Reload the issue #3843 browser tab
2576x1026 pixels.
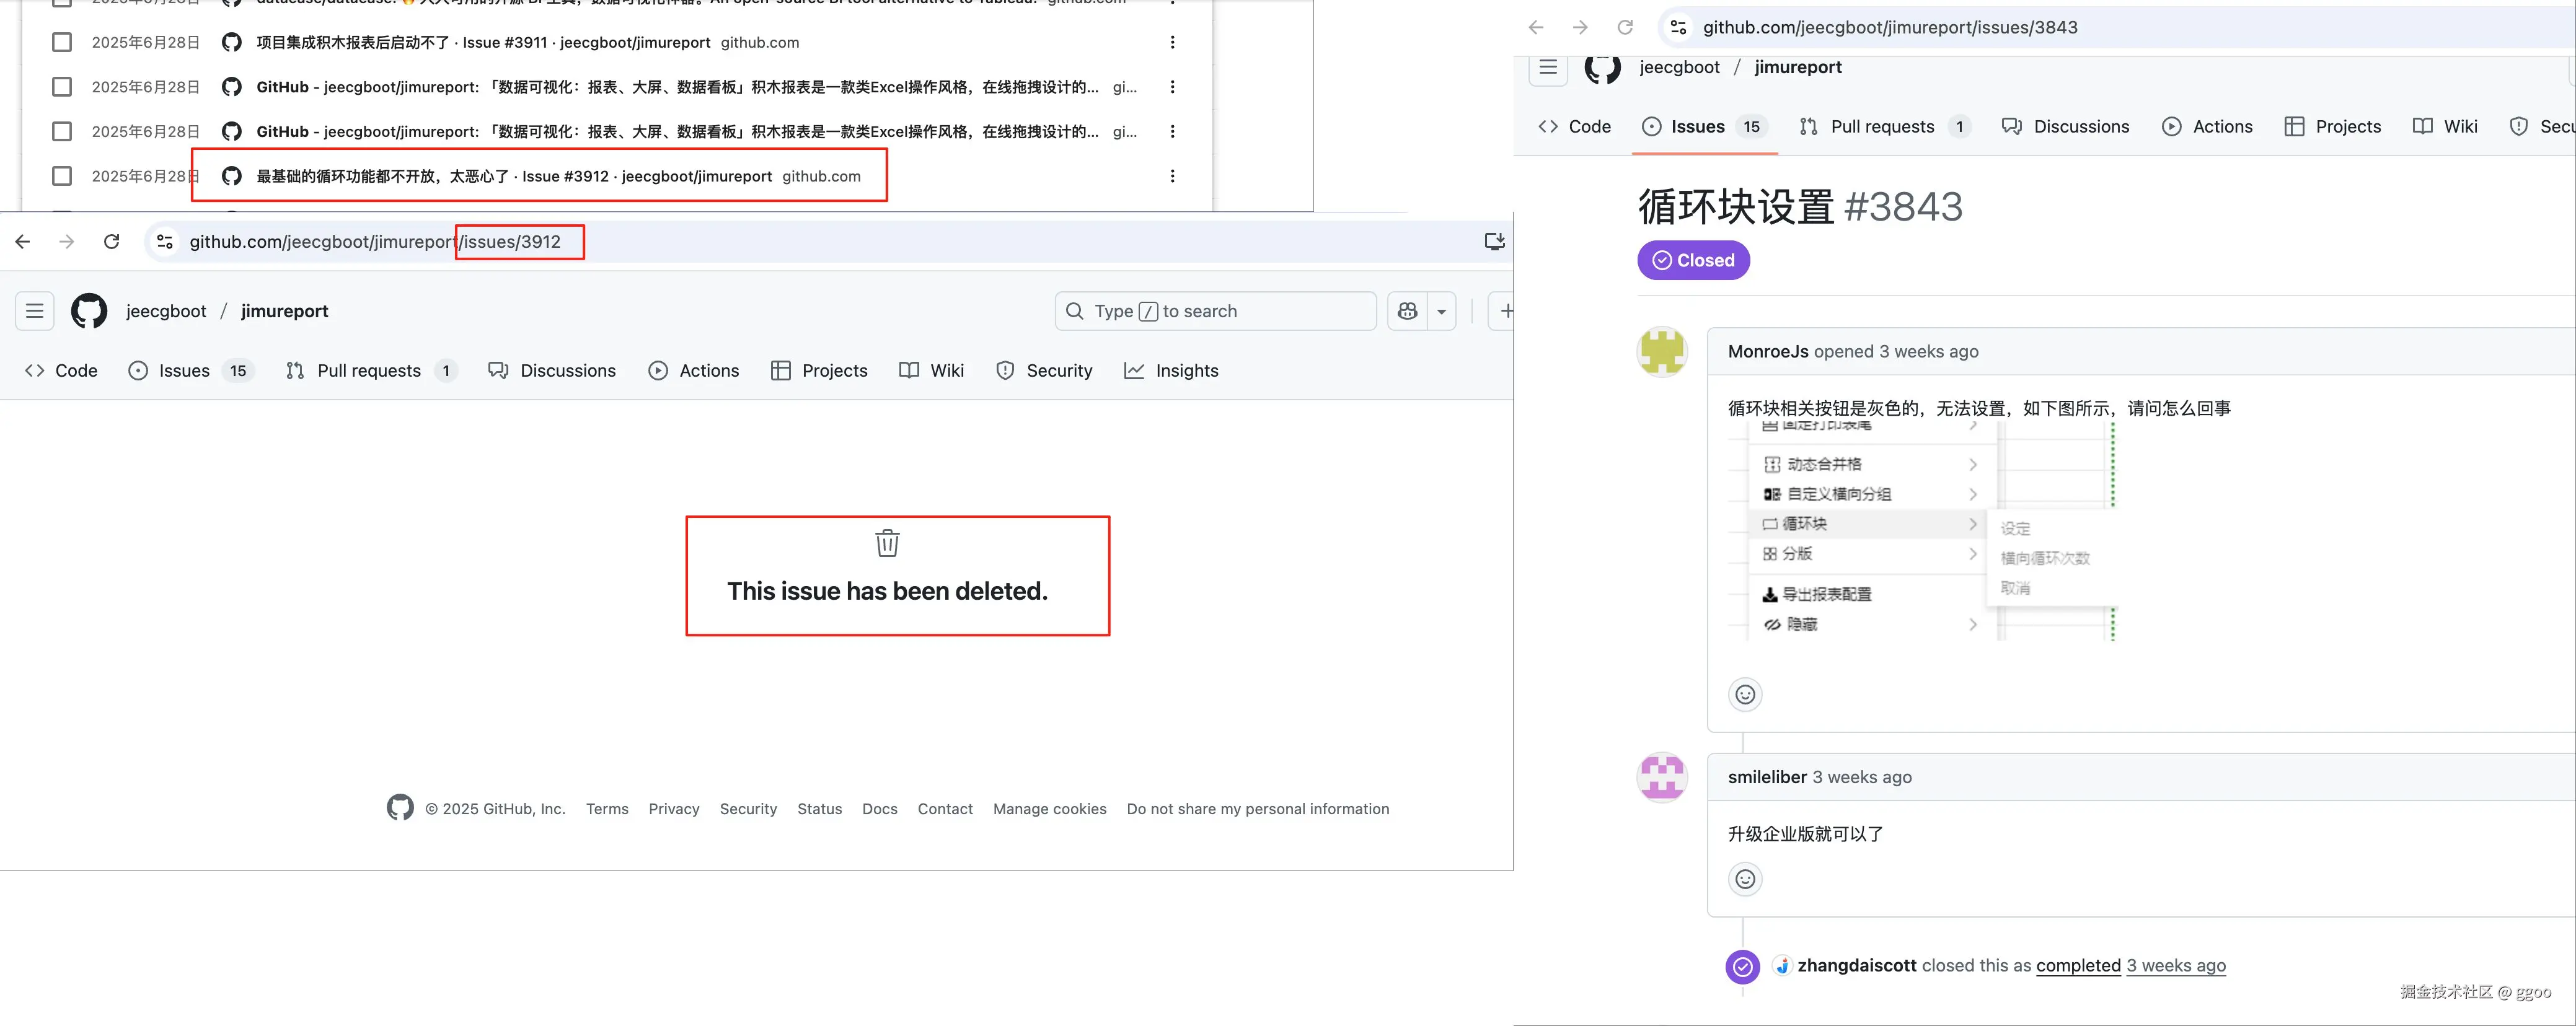pyautogui.click(x=1625, y=27)
